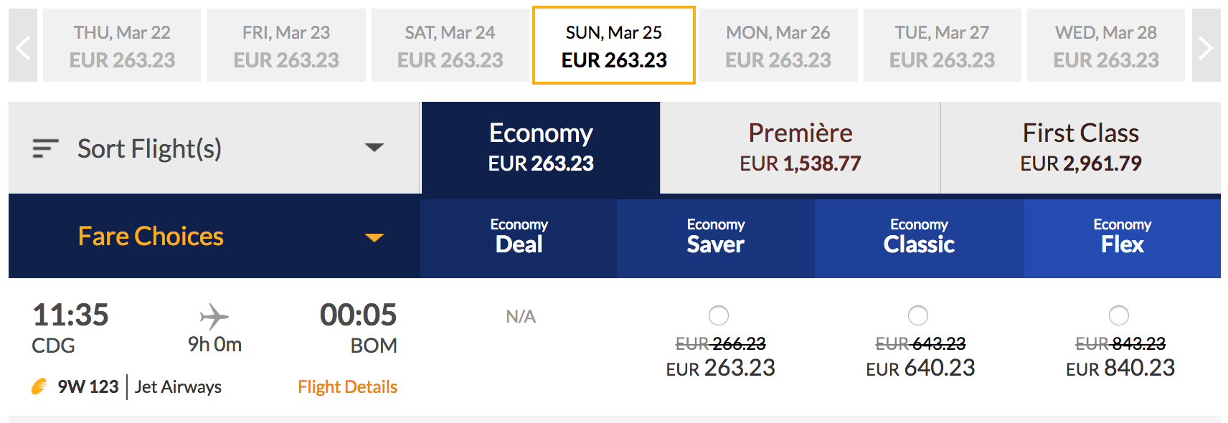
Task: Select Economy Classic fare EUR 640.23
Action: (x=918, y=315)
